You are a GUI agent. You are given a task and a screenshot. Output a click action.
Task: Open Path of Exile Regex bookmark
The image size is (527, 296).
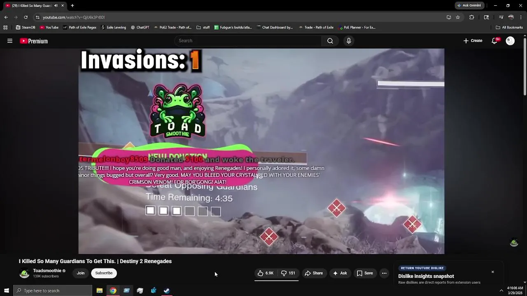79,28
